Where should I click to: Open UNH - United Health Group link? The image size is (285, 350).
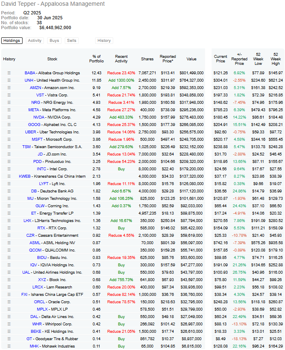[x=52, y=80]
